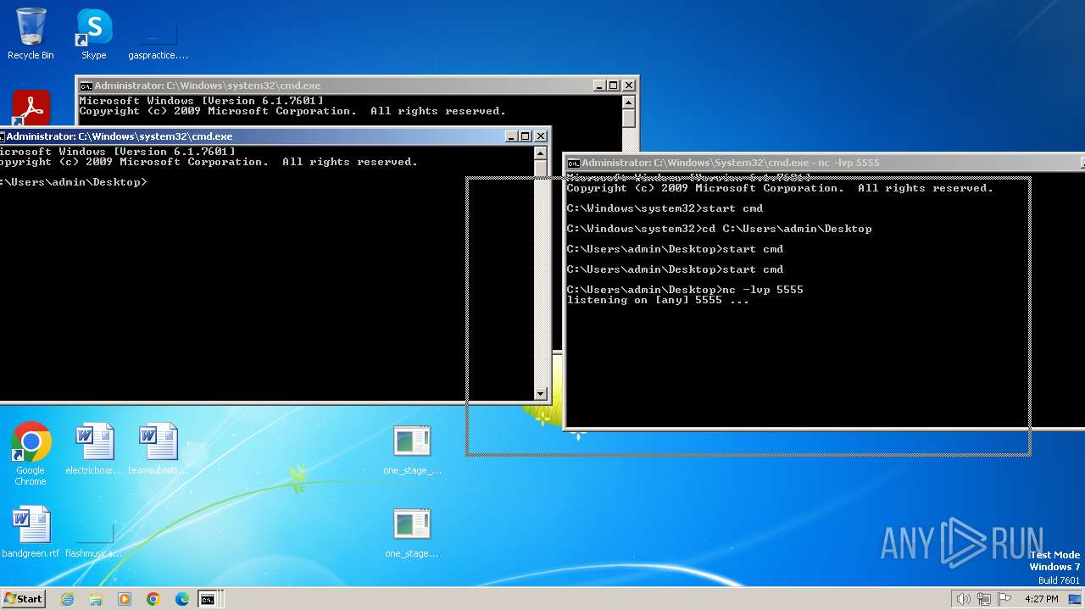Open the network tray icon
1085x610 pixels.
pyautogui.click(x=985, y=599)
